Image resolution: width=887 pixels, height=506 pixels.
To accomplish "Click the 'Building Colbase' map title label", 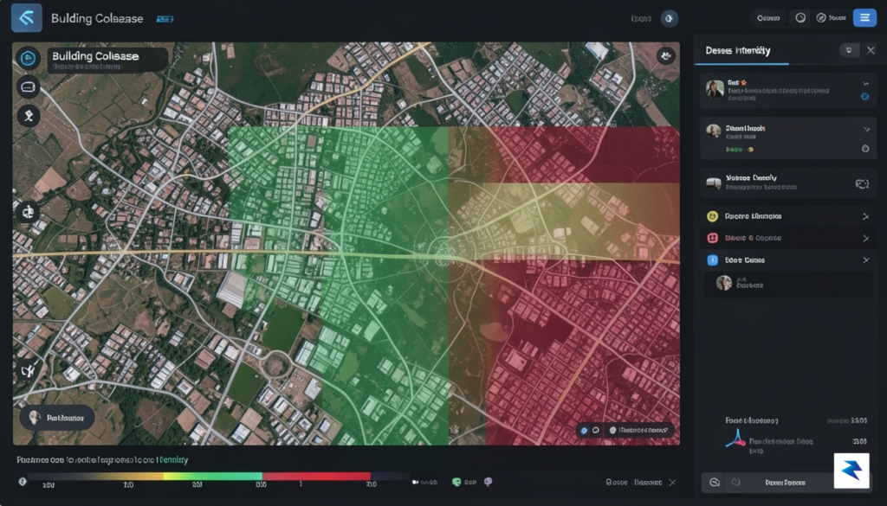I will pyautogui.click(x=95, y=56).
